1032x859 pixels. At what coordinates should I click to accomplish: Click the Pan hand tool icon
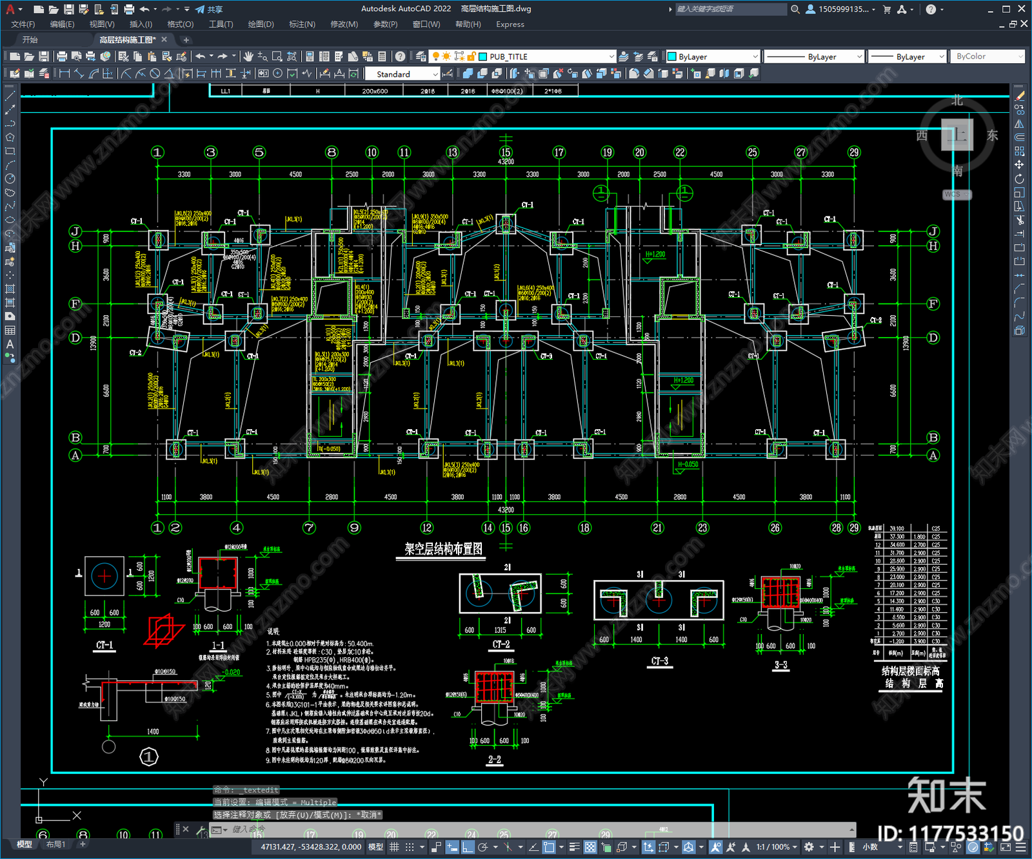coord(248,57)
